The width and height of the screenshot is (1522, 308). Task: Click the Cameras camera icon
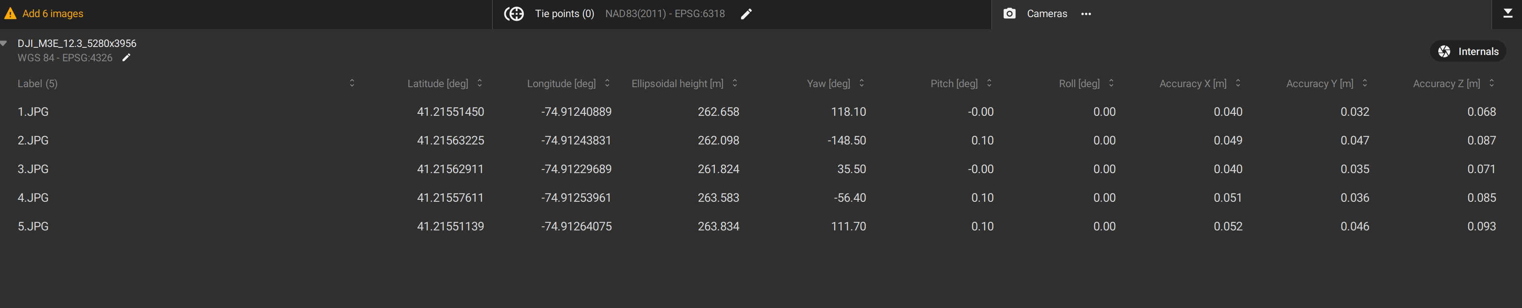(x=1009, y=14)
